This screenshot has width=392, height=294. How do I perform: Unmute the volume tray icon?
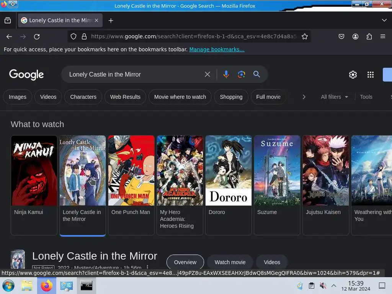(x=323, y=286)
